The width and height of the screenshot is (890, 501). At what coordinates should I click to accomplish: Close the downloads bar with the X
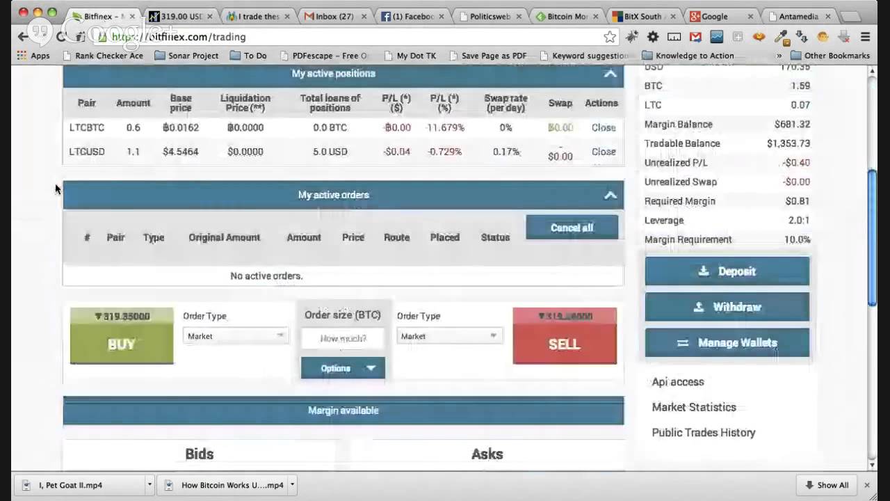point(866,485)
